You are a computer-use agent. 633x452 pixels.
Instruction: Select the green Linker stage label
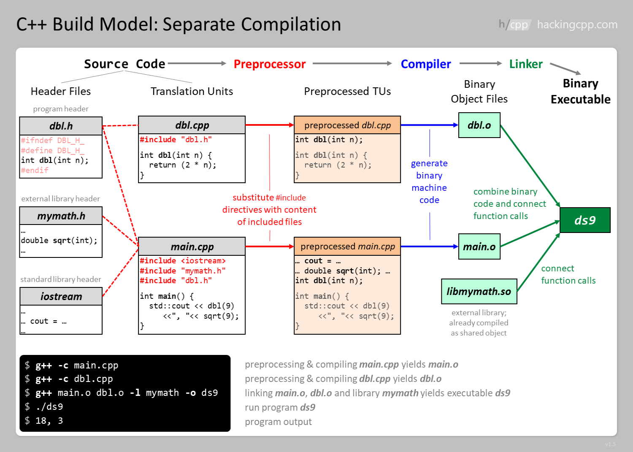click(526, 64)
